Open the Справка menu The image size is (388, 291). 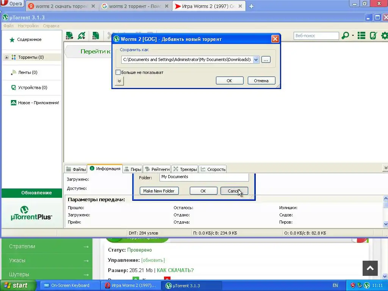pos(51,26)
